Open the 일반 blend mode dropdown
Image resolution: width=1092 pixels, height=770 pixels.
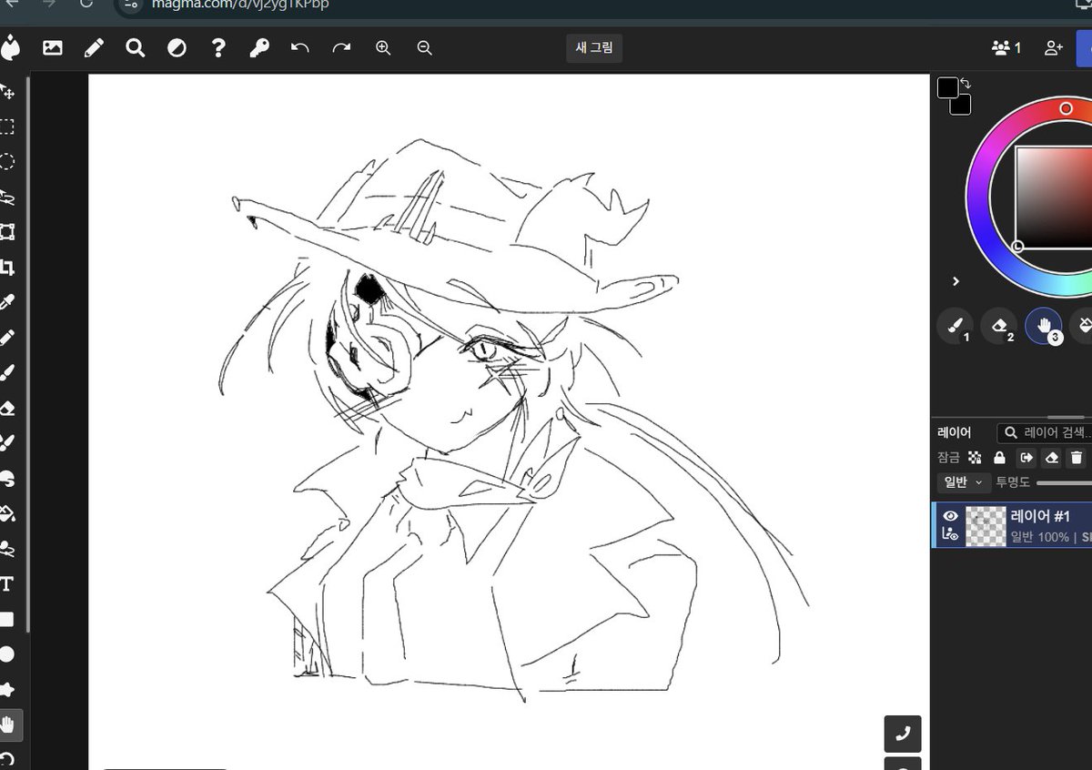pos(964,482)
